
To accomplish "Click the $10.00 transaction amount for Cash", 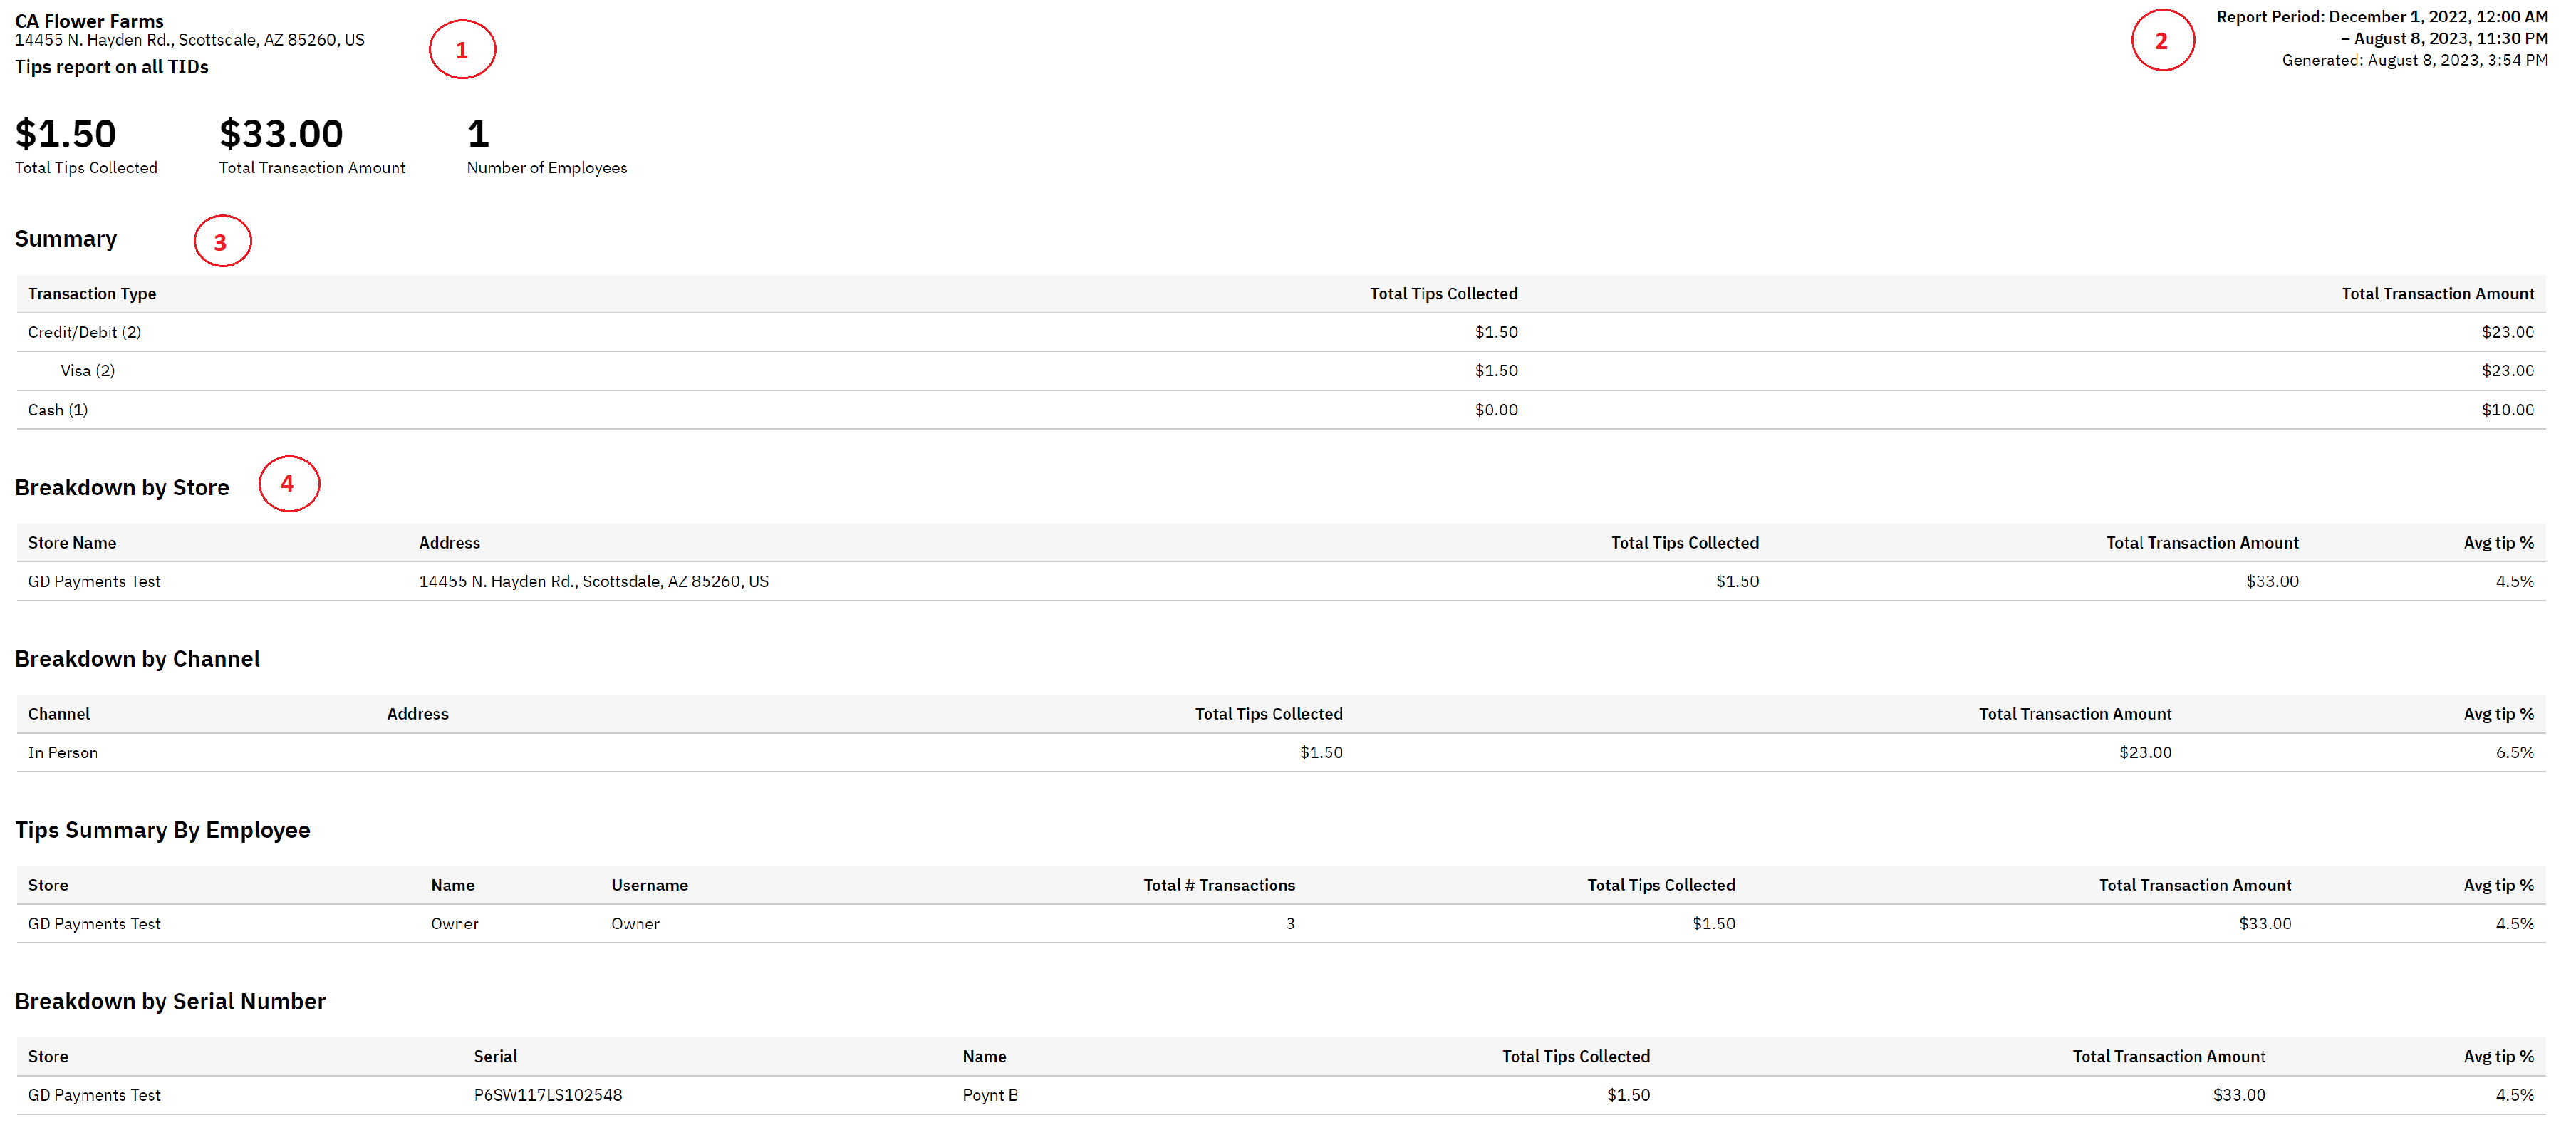I will [x=2508, y=410].
